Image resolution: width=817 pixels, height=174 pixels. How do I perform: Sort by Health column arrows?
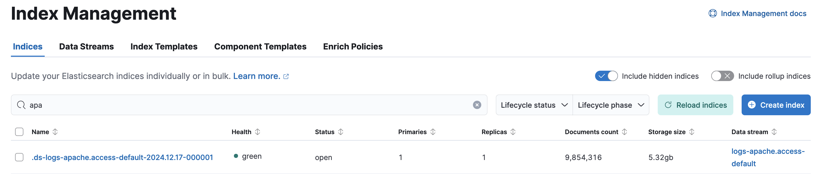(258, 132)
